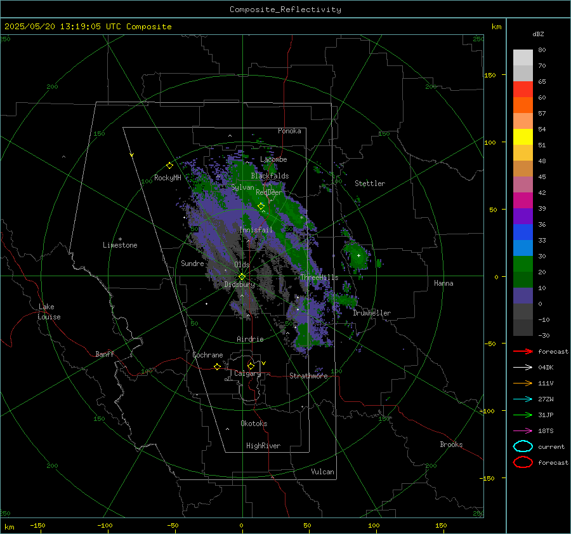Select the blue 36 dBZ color swatch
This screenshot has width=571, height=534.
pos(523,232)
